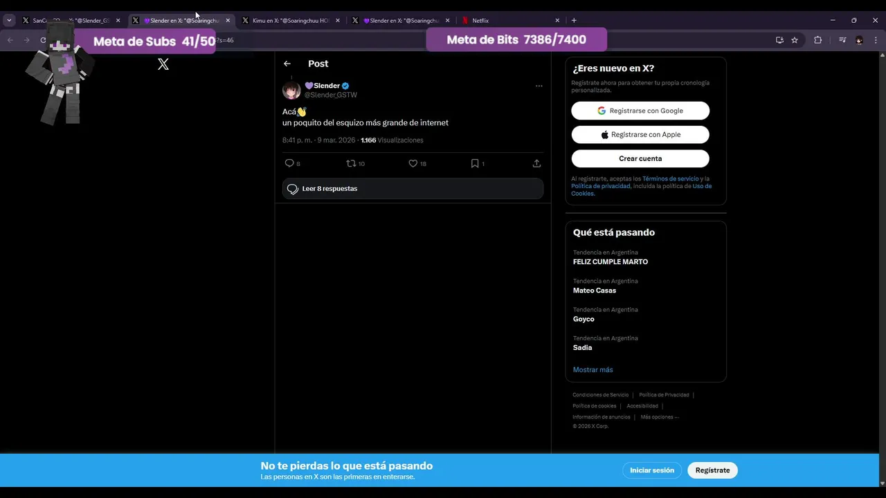Screen dimensions: 886x498
Task: Click the share icon on the post
Action: click(x=536, y=163)
